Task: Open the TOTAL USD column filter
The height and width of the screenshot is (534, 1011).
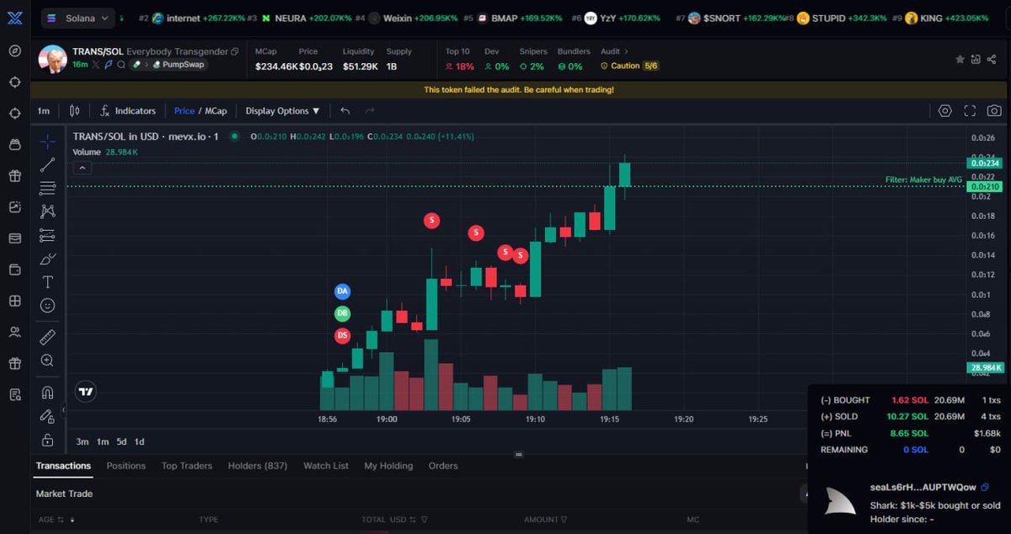Action: tap(425, 520)
